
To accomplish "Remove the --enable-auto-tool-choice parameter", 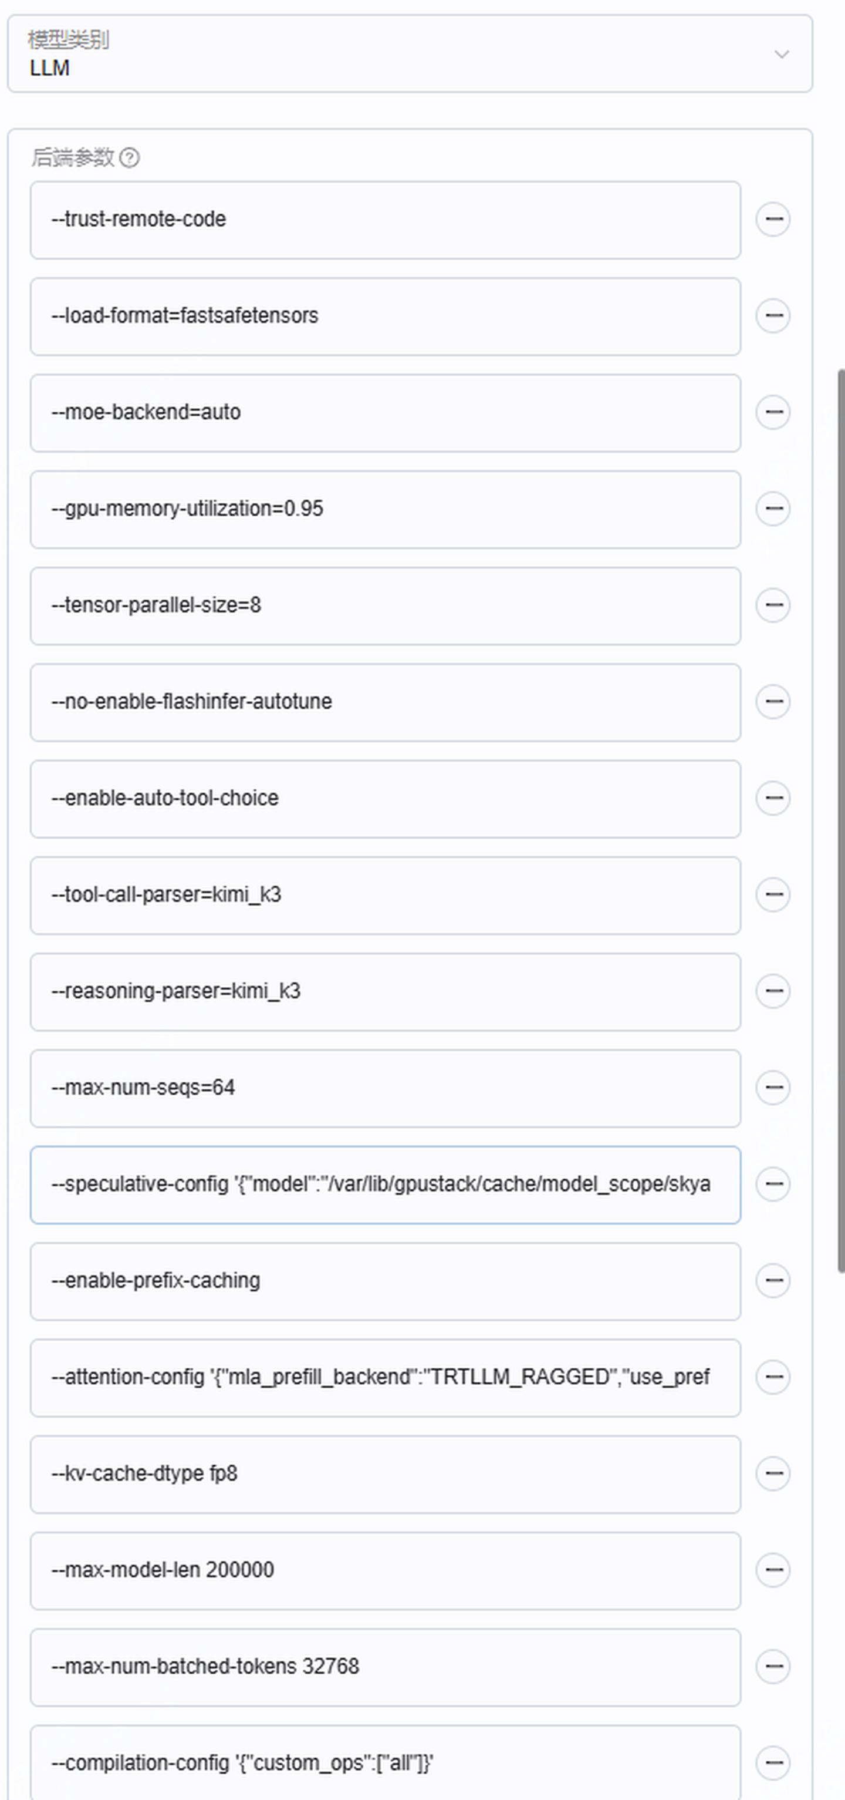I will pyautogui.click(x=772, y=798).
